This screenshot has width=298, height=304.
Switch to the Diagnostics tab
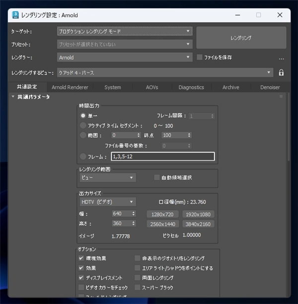tap(191, 87)
